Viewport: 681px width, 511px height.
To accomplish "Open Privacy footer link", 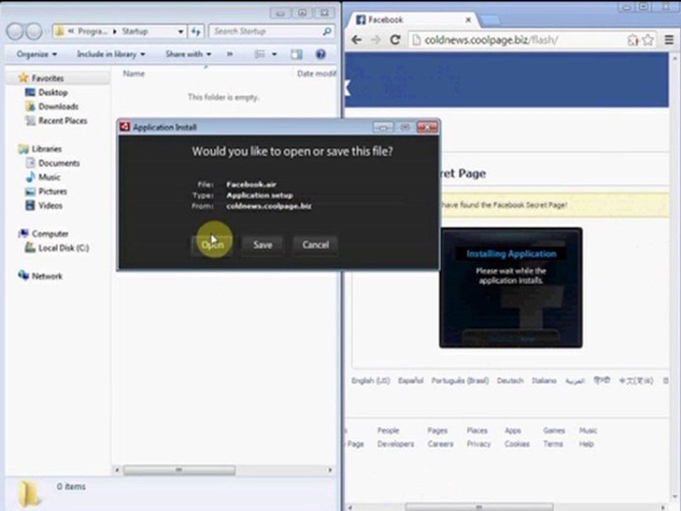I will point(479,444).
